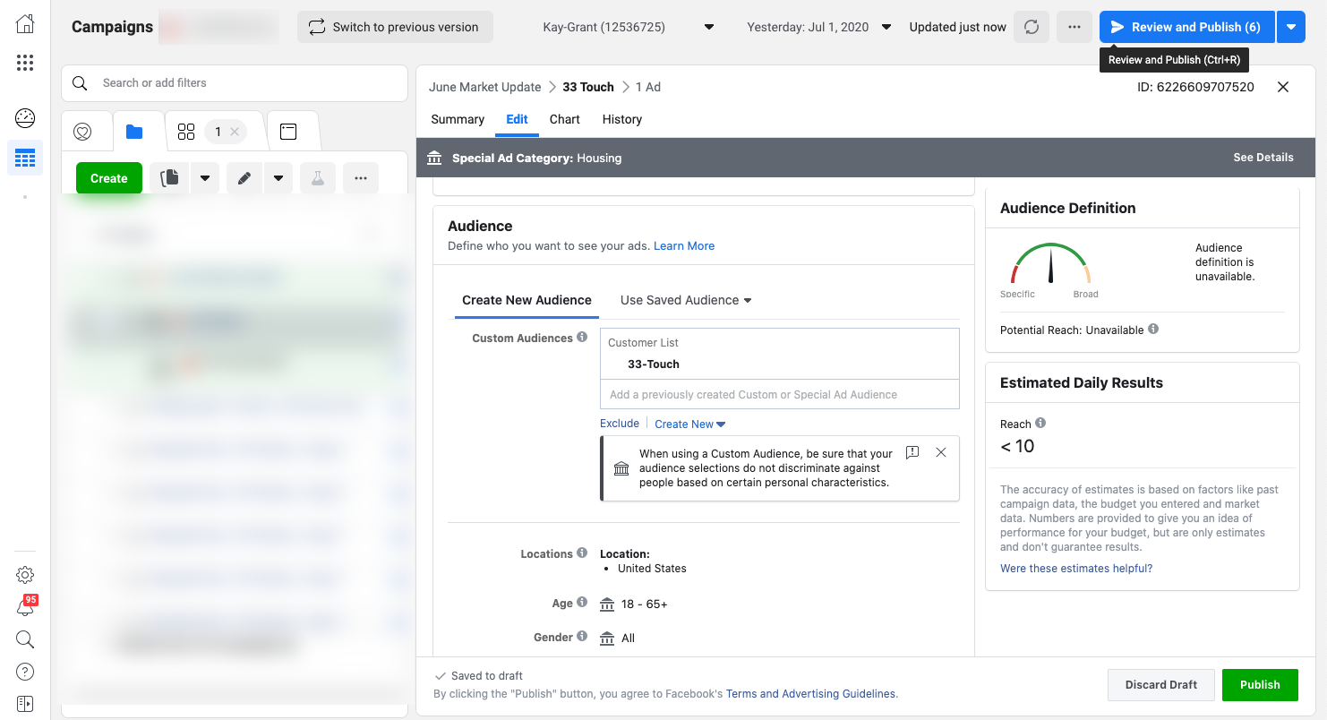1327x720 pixels.
Task: Expand the Use Saved Audience dropdown
Action: click(686, 300)
